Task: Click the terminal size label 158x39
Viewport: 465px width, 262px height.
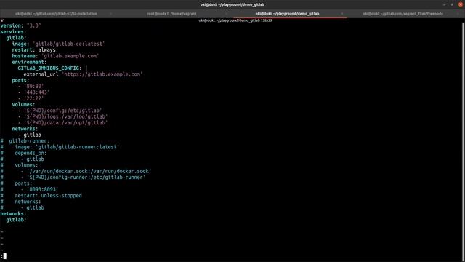Action: (x=267, y=20)
